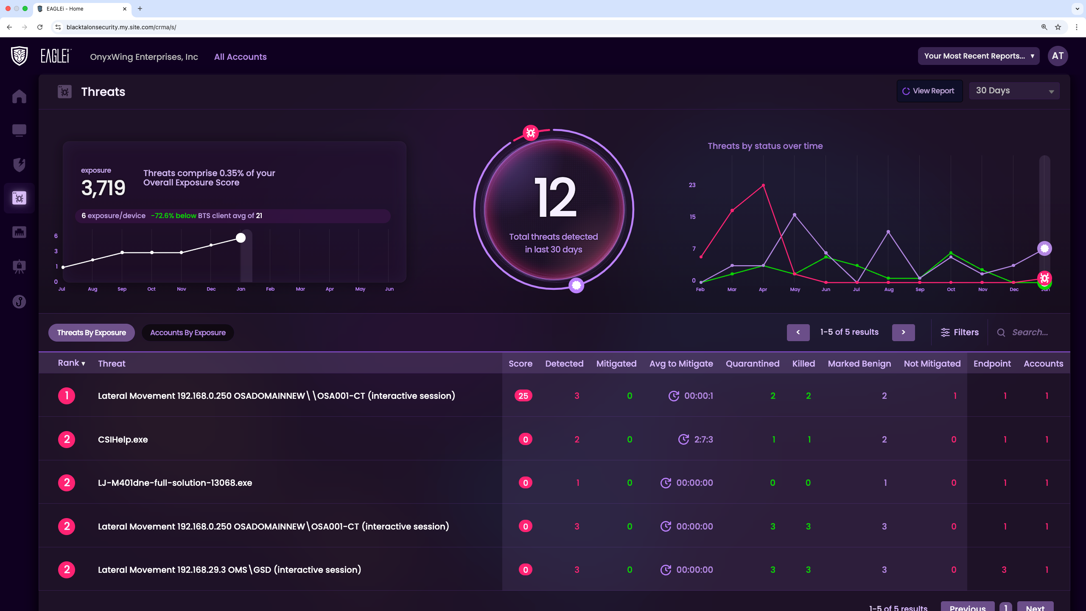Select the bug Threats icon in sidebar

[x=19, y=198]
